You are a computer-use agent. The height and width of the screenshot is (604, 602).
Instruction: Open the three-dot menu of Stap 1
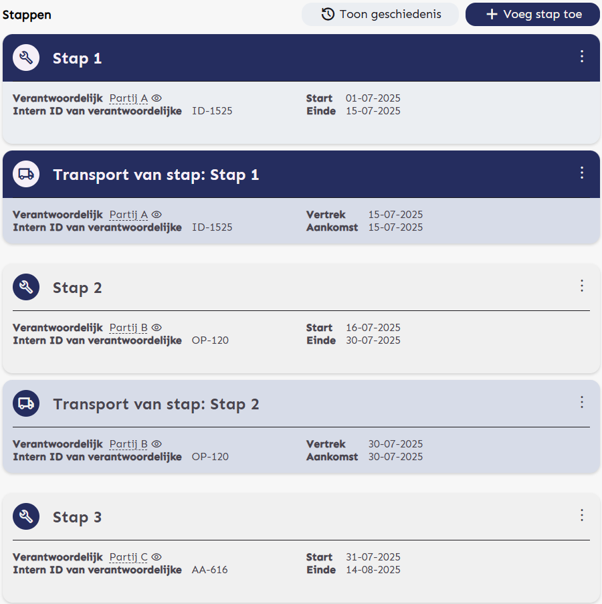tap(582, 57)
